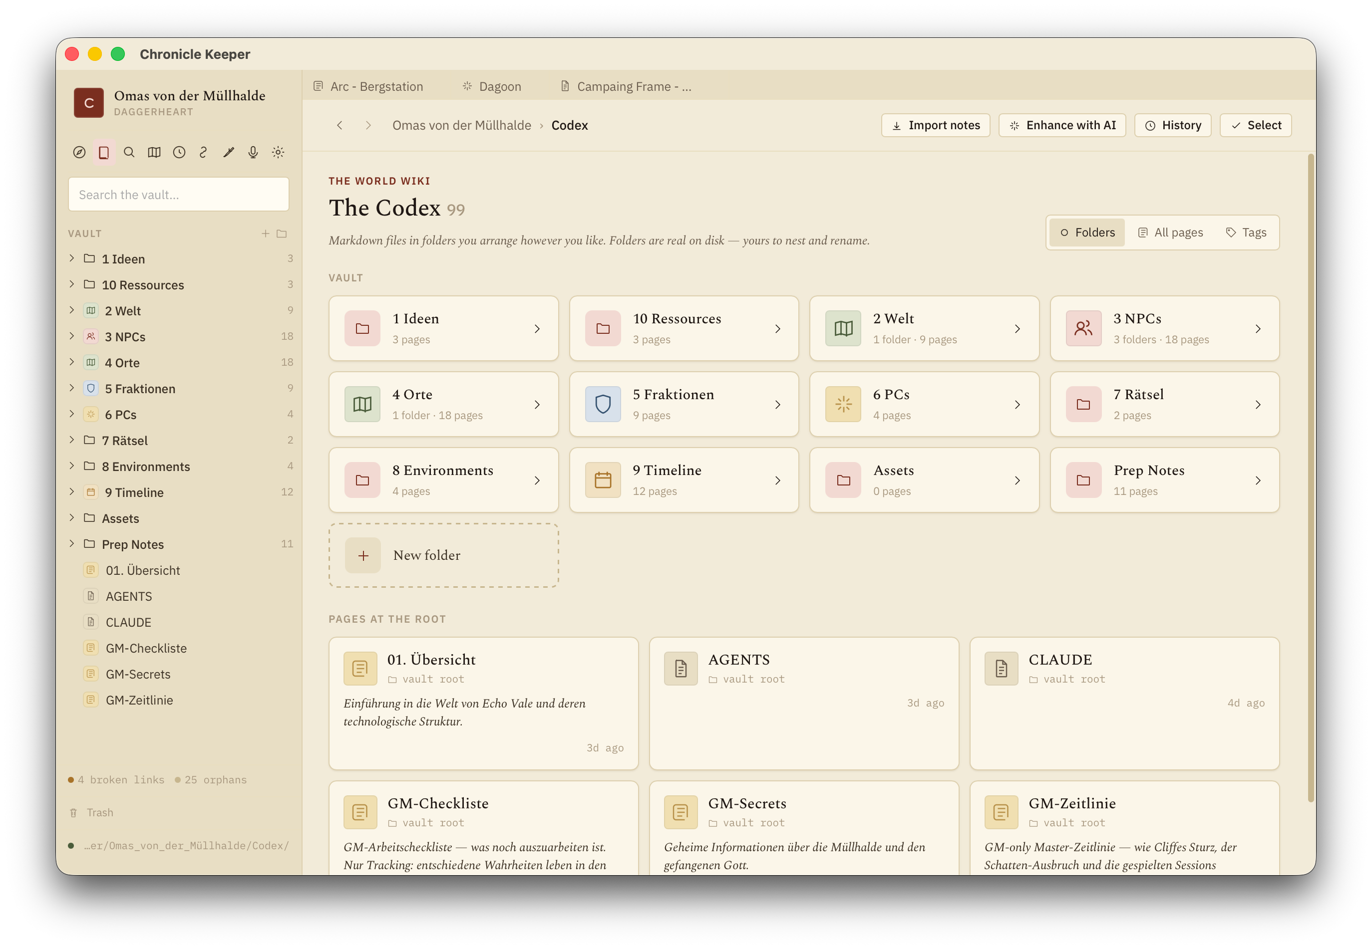Focus the Search the vault field
The height and width of the screenshot is (949, 1372).
[x=179, y=195]
